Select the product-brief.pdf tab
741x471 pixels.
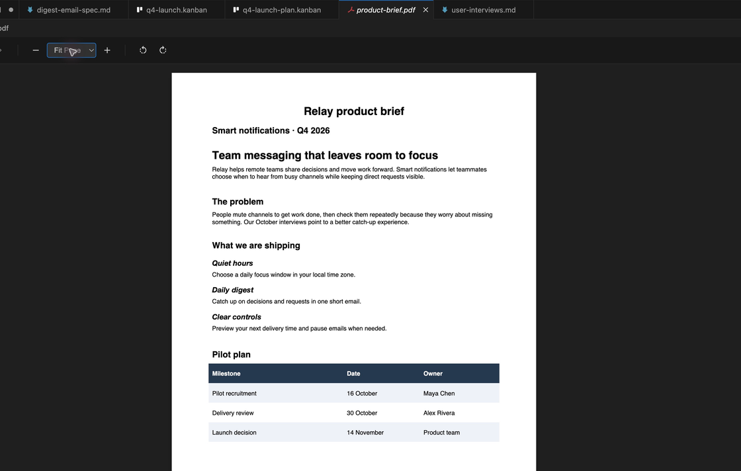click(386, 9)
